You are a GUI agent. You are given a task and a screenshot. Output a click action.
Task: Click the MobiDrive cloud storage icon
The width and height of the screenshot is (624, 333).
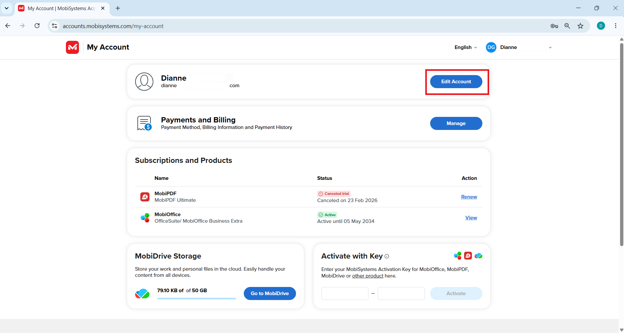pos(142,293)
